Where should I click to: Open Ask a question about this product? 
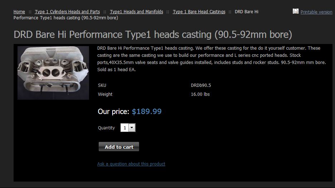[x=131, y=164]
